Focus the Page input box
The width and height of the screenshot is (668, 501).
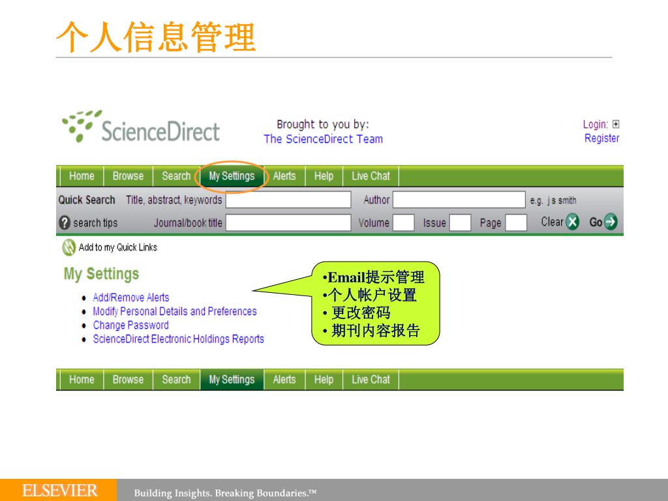tap(517, 222)
